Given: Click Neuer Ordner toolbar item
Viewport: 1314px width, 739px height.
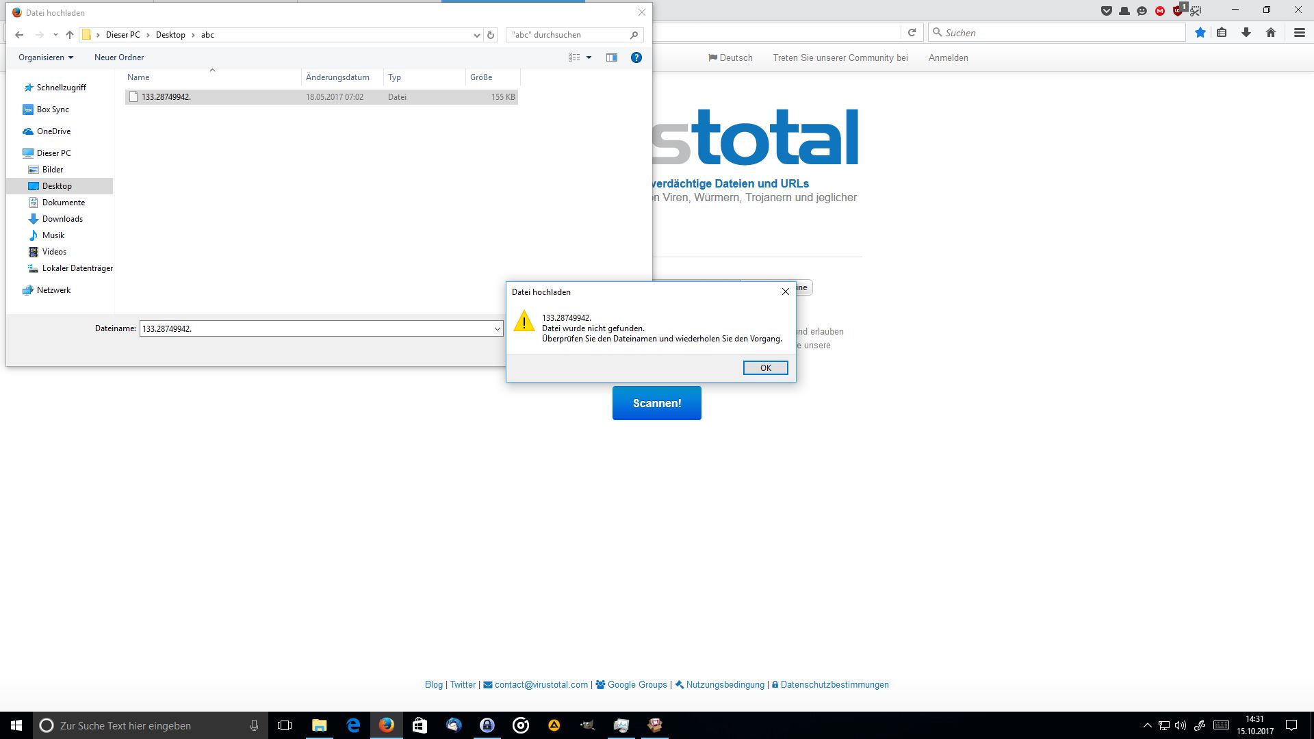Looking at the screenshot, I should (119, 57).
